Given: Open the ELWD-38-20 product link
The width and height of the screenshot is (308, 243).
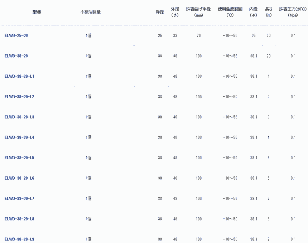Looking at the screenshot, I should tap(16, 56).
